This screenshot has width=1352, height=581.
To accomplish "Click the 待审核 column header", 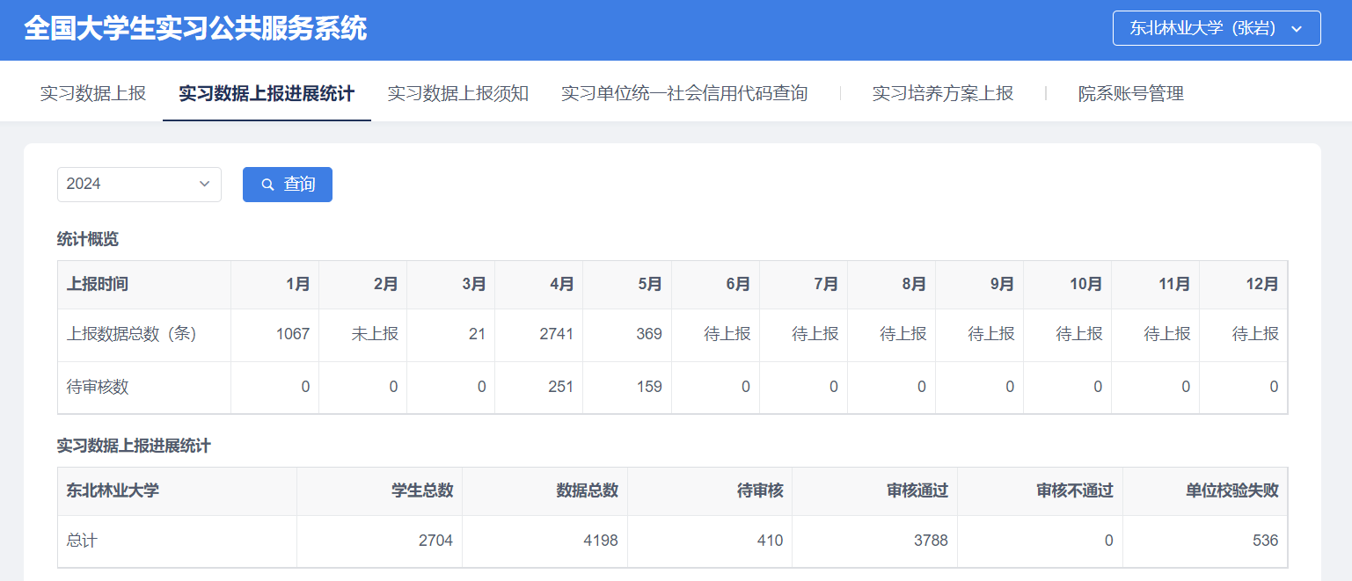I will [x=759, y=490].
